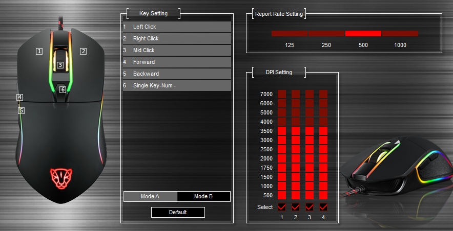Set DPI column 4 to 7000

click(x=323, y=94)
